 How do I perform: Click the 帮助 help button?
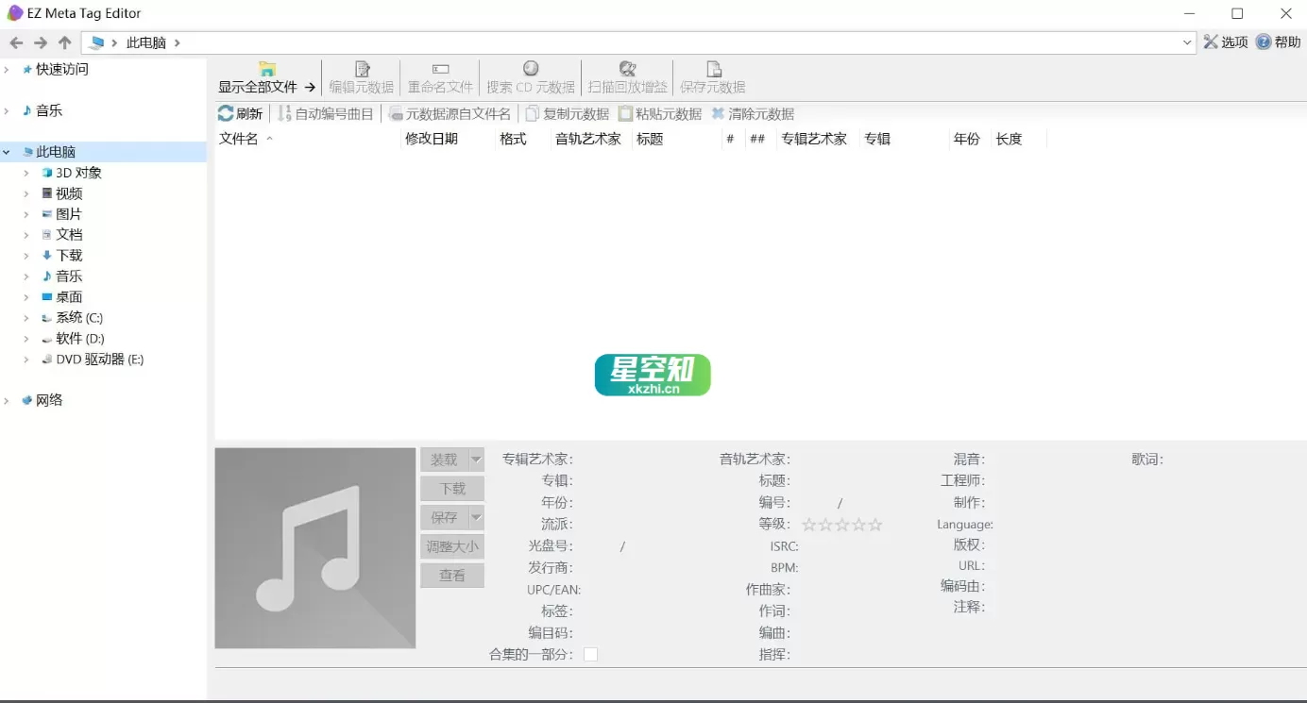point(1278,42)
